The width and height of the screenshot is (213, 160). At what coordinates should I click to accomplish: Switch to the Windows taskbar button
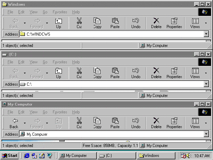pyautogui.click(x=156, y=156)
